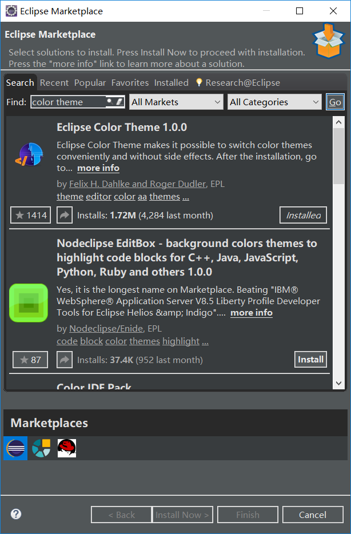Open help via question mark icon
351x534 pixels.
pos(16,514)
